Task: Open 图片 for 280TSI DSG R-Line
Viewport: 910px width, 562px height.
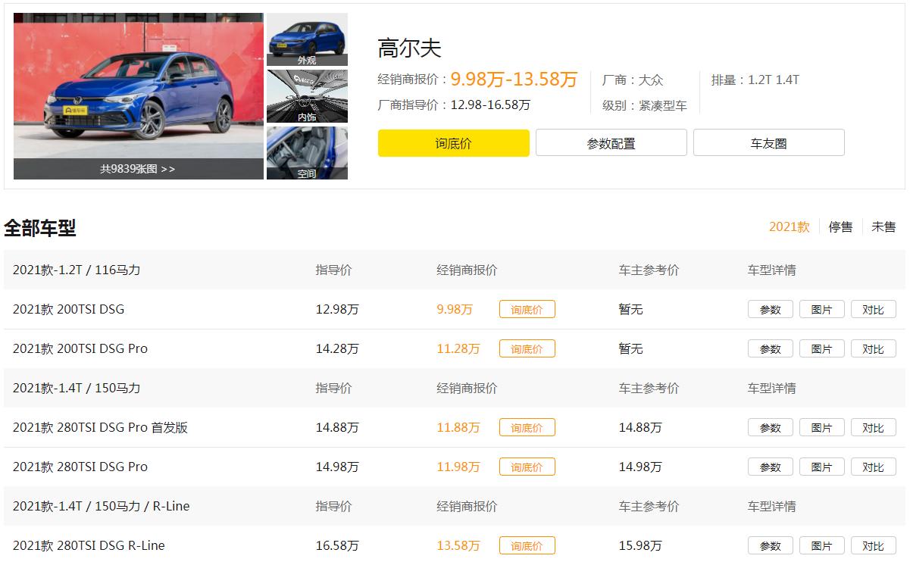Action: tap(822, 545)
